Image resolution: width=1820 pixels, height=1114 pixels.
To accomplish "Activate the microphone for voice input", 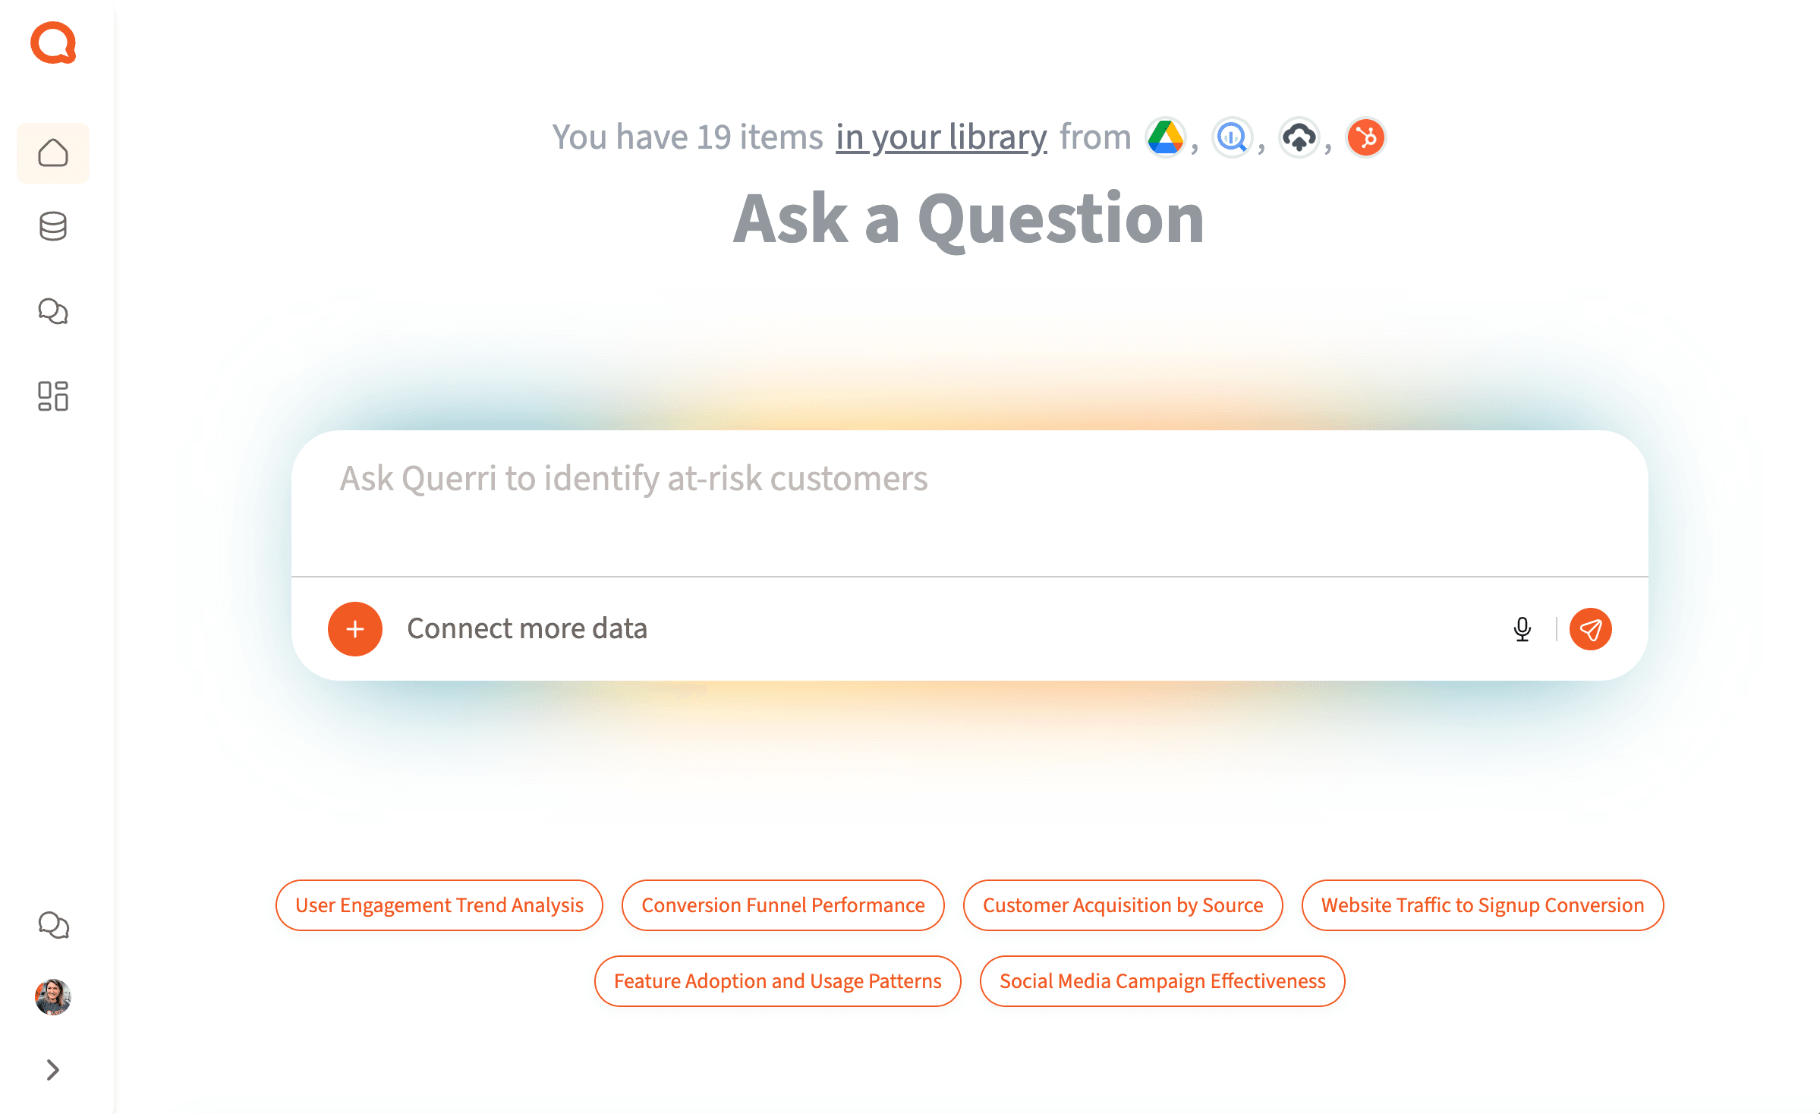I will coord(1522,629).
